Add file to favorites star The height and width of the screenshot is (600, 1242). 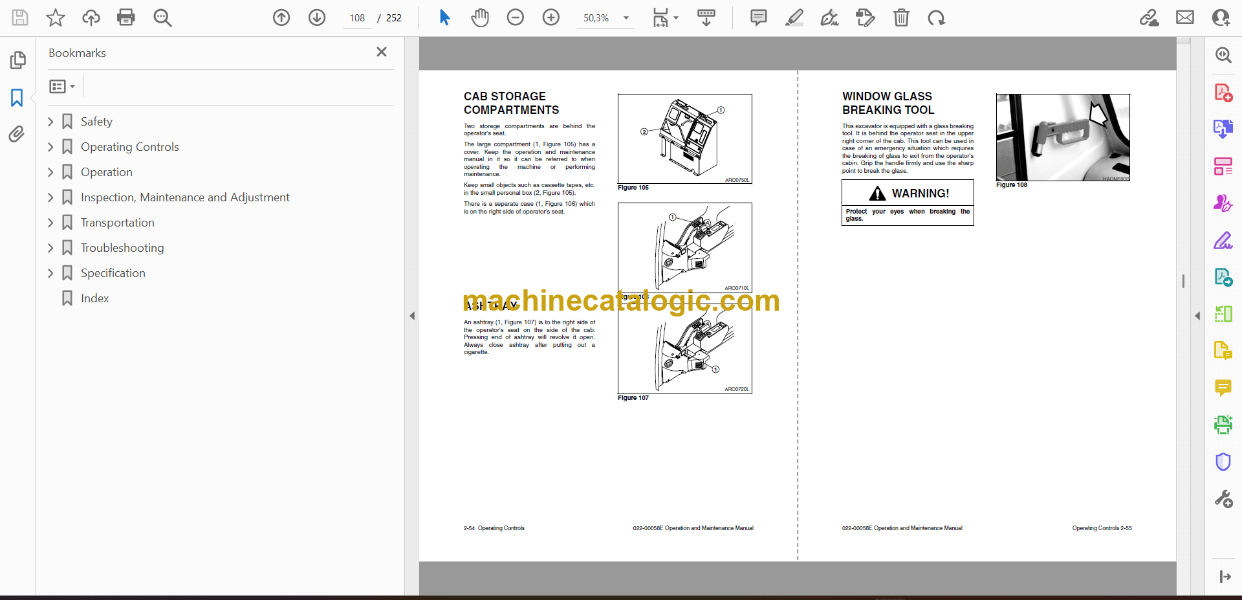[x=56, y=17]
